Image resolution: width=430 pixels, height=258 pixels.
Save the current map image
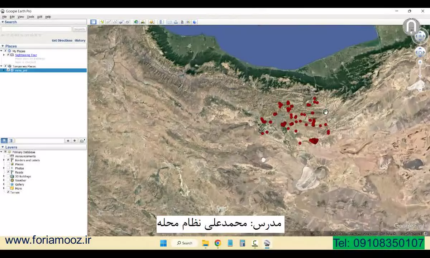(x=182, y=22)
